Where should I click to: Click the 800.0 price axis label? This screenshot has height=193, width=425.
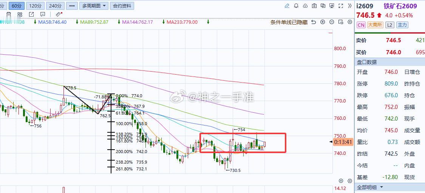(340, 49)
